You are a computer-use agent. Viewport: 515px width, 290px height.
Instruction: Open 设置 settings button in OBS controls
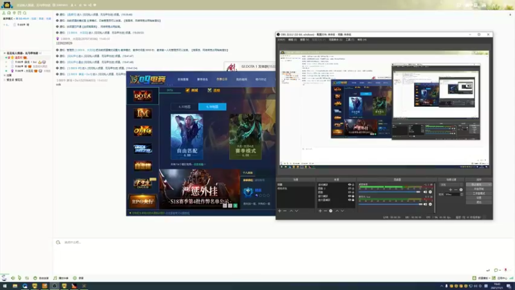click(x=478, y=198)
